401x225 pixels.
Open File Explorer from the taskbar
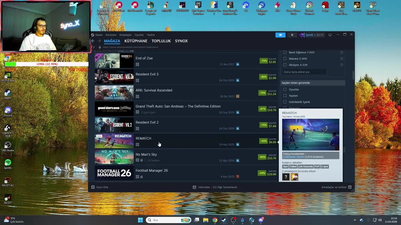pos(206,220)
